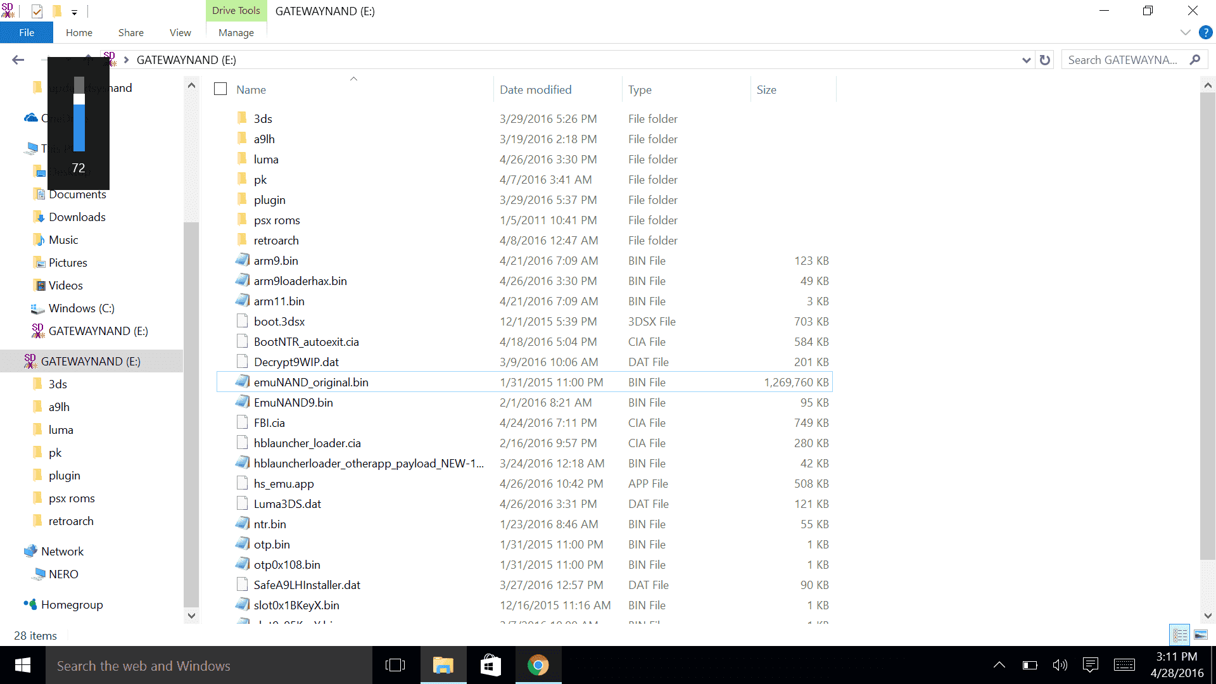This screenshot has height=684, width=1216.
Task: Open the Action Center notifications icon
Action: (x=1091, y=665)
